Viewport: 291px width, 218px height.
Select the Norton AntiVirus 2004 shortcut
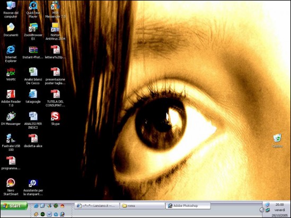[55, 32]
